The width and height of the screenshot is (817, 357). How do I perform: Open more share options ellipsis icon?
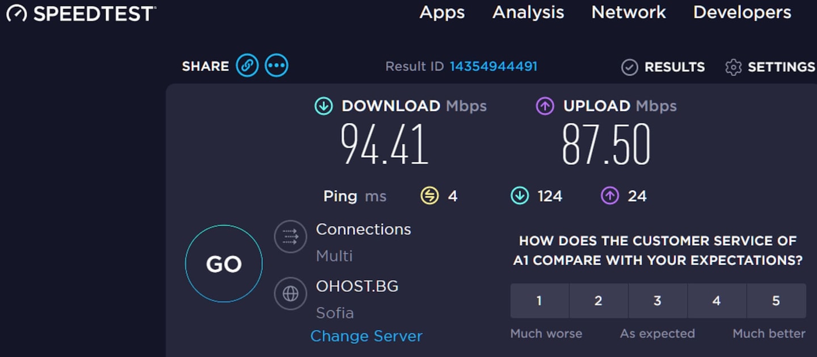[277, 66]
